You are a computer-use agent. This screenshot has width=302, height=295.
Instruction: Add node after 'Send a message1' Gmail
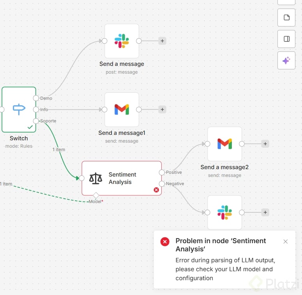pyautogui.click(x=162, y=110)
